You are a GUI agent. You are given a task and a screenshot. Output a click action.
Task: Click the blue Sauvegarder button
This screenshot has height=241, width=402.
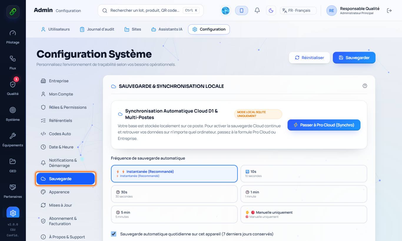[354, 58]
